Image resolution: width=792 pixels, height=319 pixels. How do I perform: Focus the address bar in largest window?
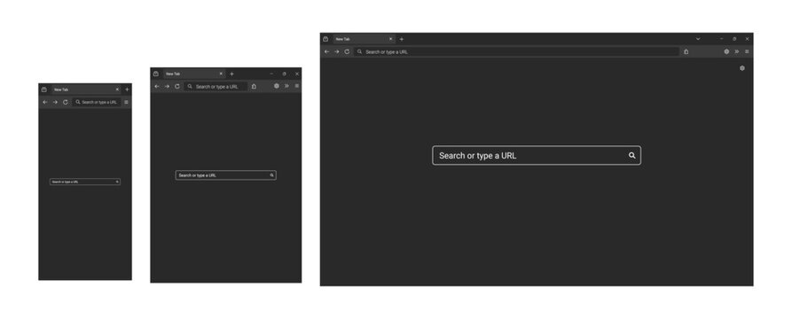click(x=516, y=51)
